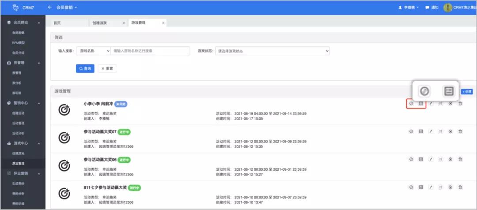
Task: Edit the 小李小李 向前冲 game via pencil icon
Action: click(431, 104)
